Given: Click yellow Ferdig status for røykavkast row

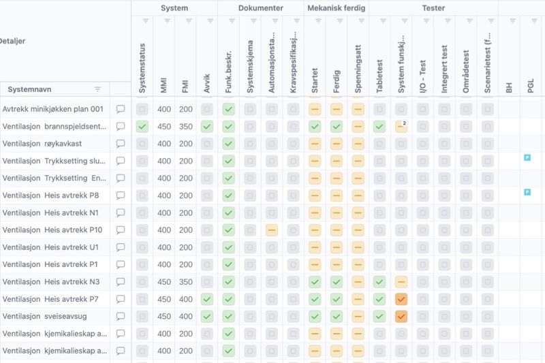Looking at the screenshot, I should pos(337,144).
